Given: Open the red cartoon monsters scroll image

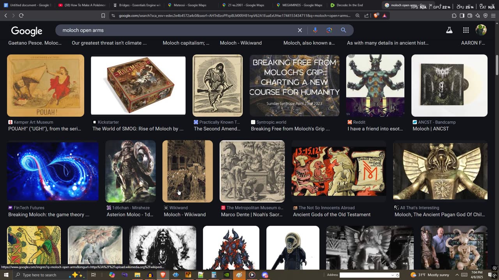Looking at the screenshot, I should pos(339,171).
